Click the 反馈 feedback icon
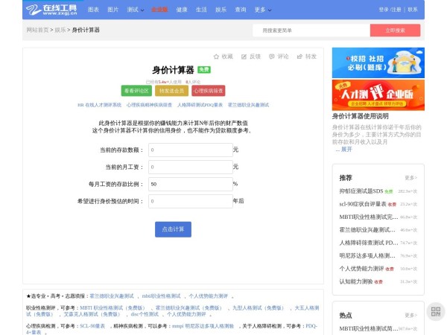Screen dimensions: 447x335 [244, 56]
